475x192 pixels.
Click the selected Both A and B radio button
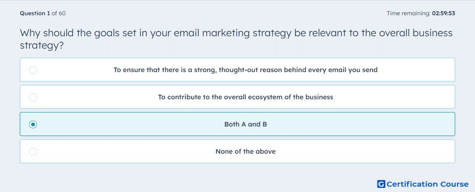tap(33, 124)
